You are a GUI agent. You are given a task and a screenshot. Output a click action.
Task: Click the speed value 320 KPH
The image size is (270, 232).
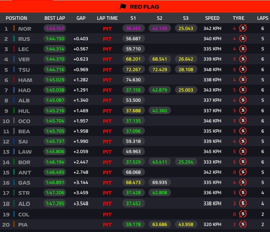point(212,224)
